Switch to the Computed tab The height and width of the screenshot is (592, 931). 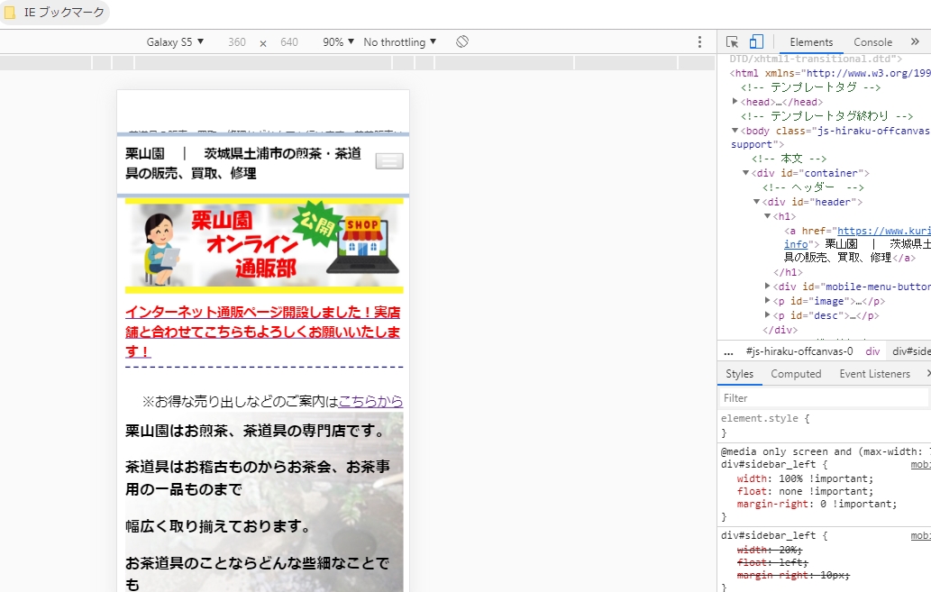796,374
